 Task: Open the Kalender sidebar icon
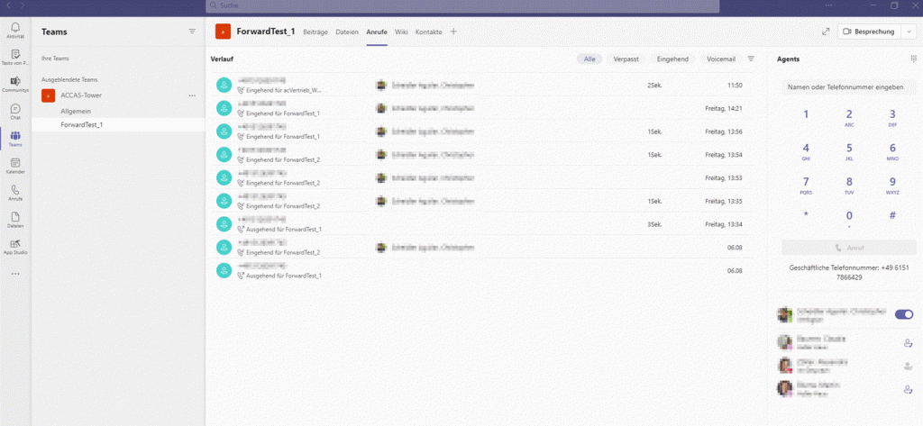coord(15,163)
